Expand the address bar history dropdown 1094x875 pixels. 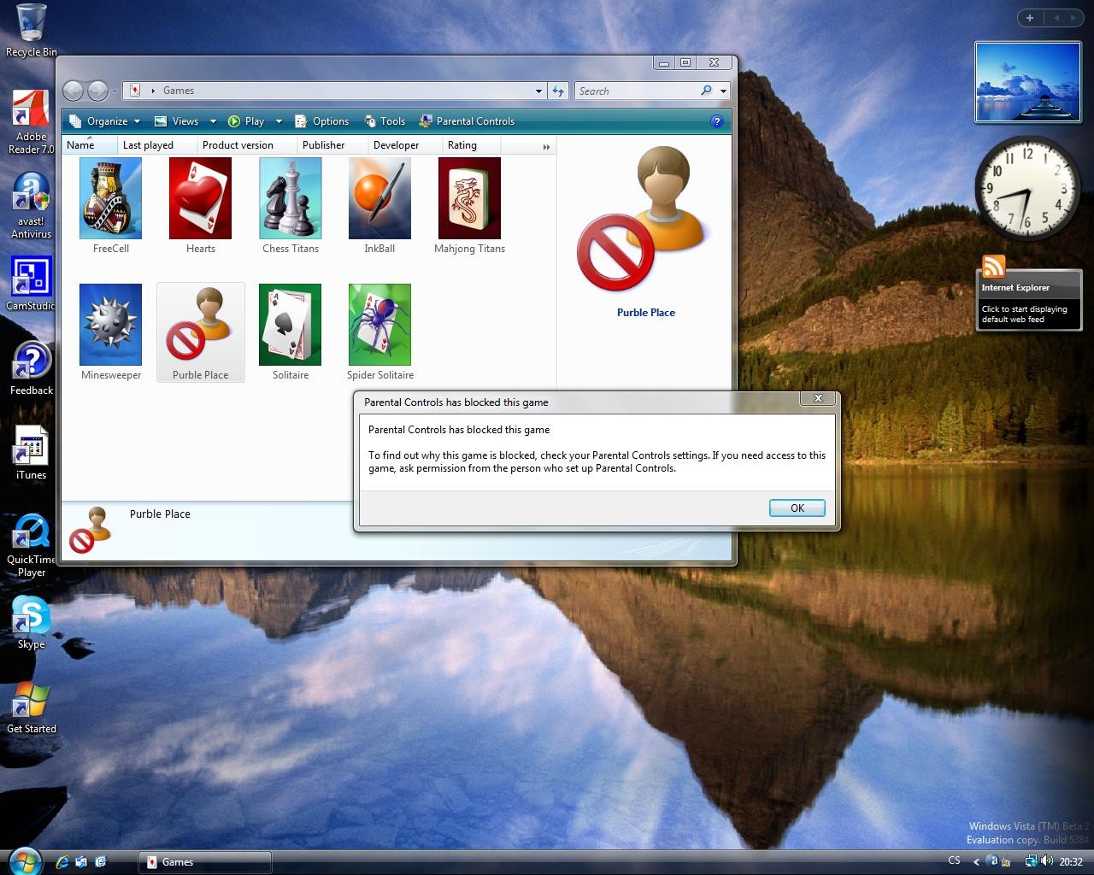(538, 91)
